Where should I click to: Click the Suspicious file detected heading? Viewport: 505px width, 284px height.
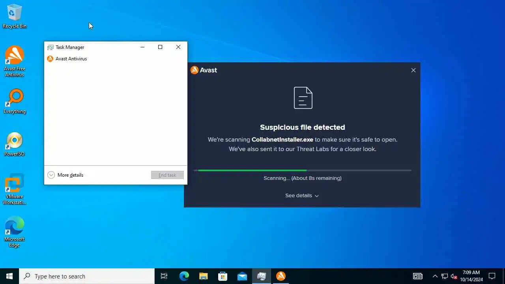(x=303, y=127)
